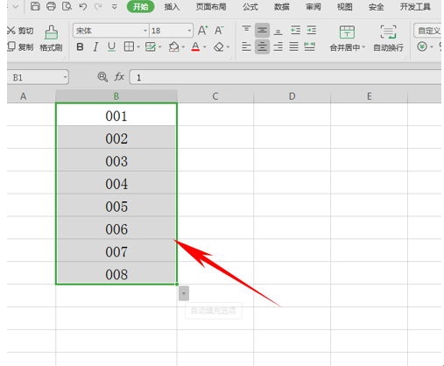Click the Merge and Center (合并居中) icon
The height and width of the screenshot is (366, 444).
[347, 39]
